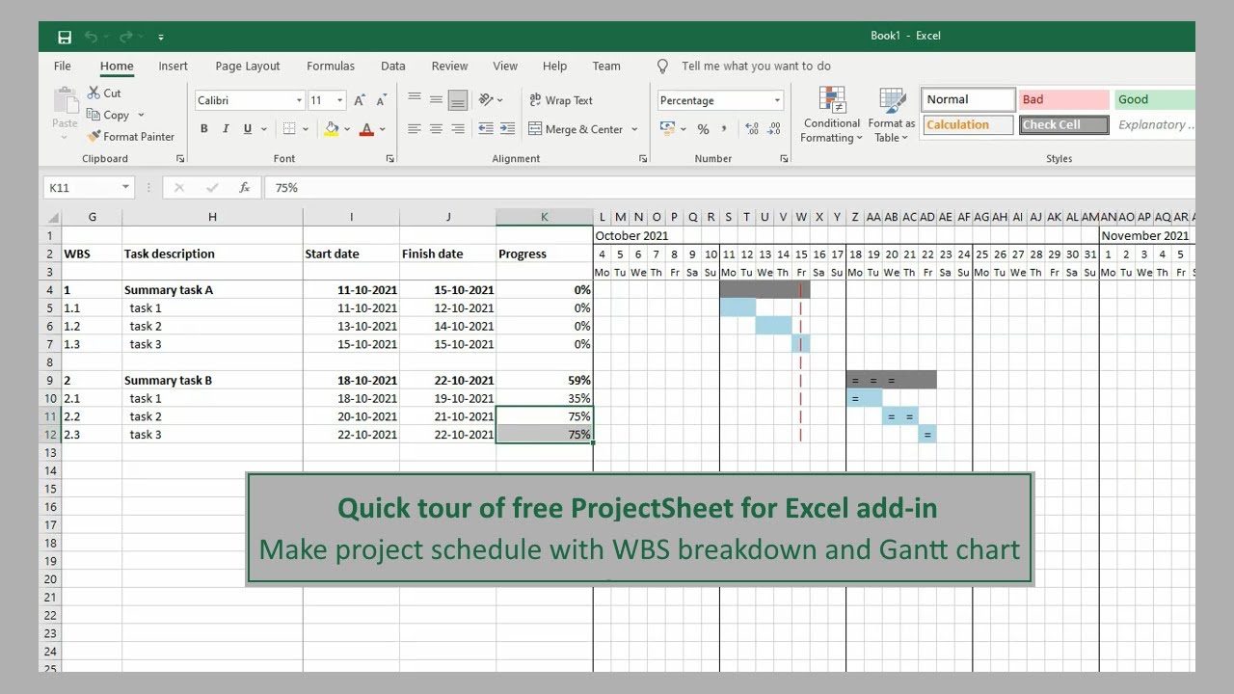Apply the Good cell style

1155,99
